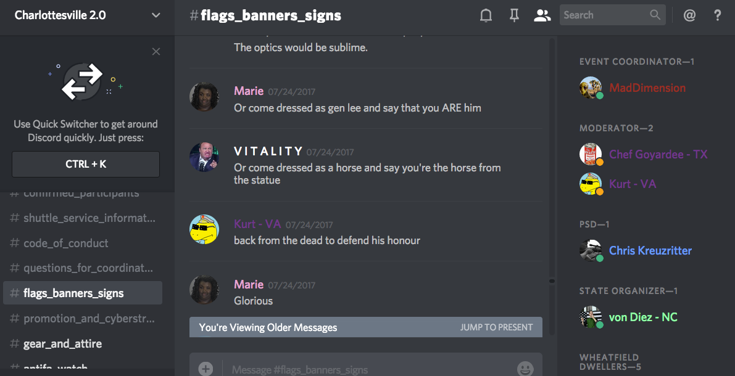Click the CTRL + K button
Viewport: 735px width, 376px height.
click(86, 165)
